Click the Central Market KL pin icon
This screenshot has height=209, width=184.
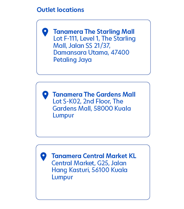pos(43,157)
